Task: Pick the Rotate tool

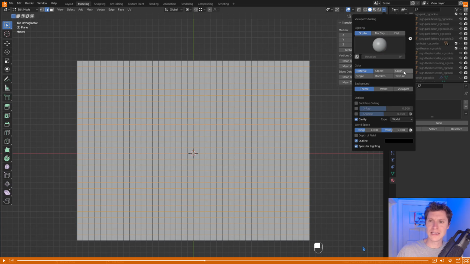Action: point(7,52)
